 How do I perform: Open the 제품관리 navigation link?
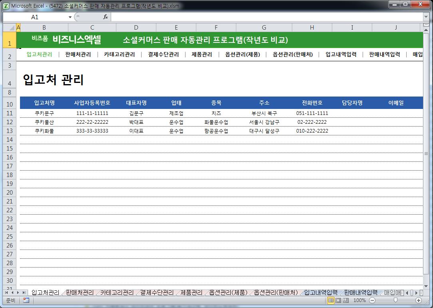(x=202, y=54)
